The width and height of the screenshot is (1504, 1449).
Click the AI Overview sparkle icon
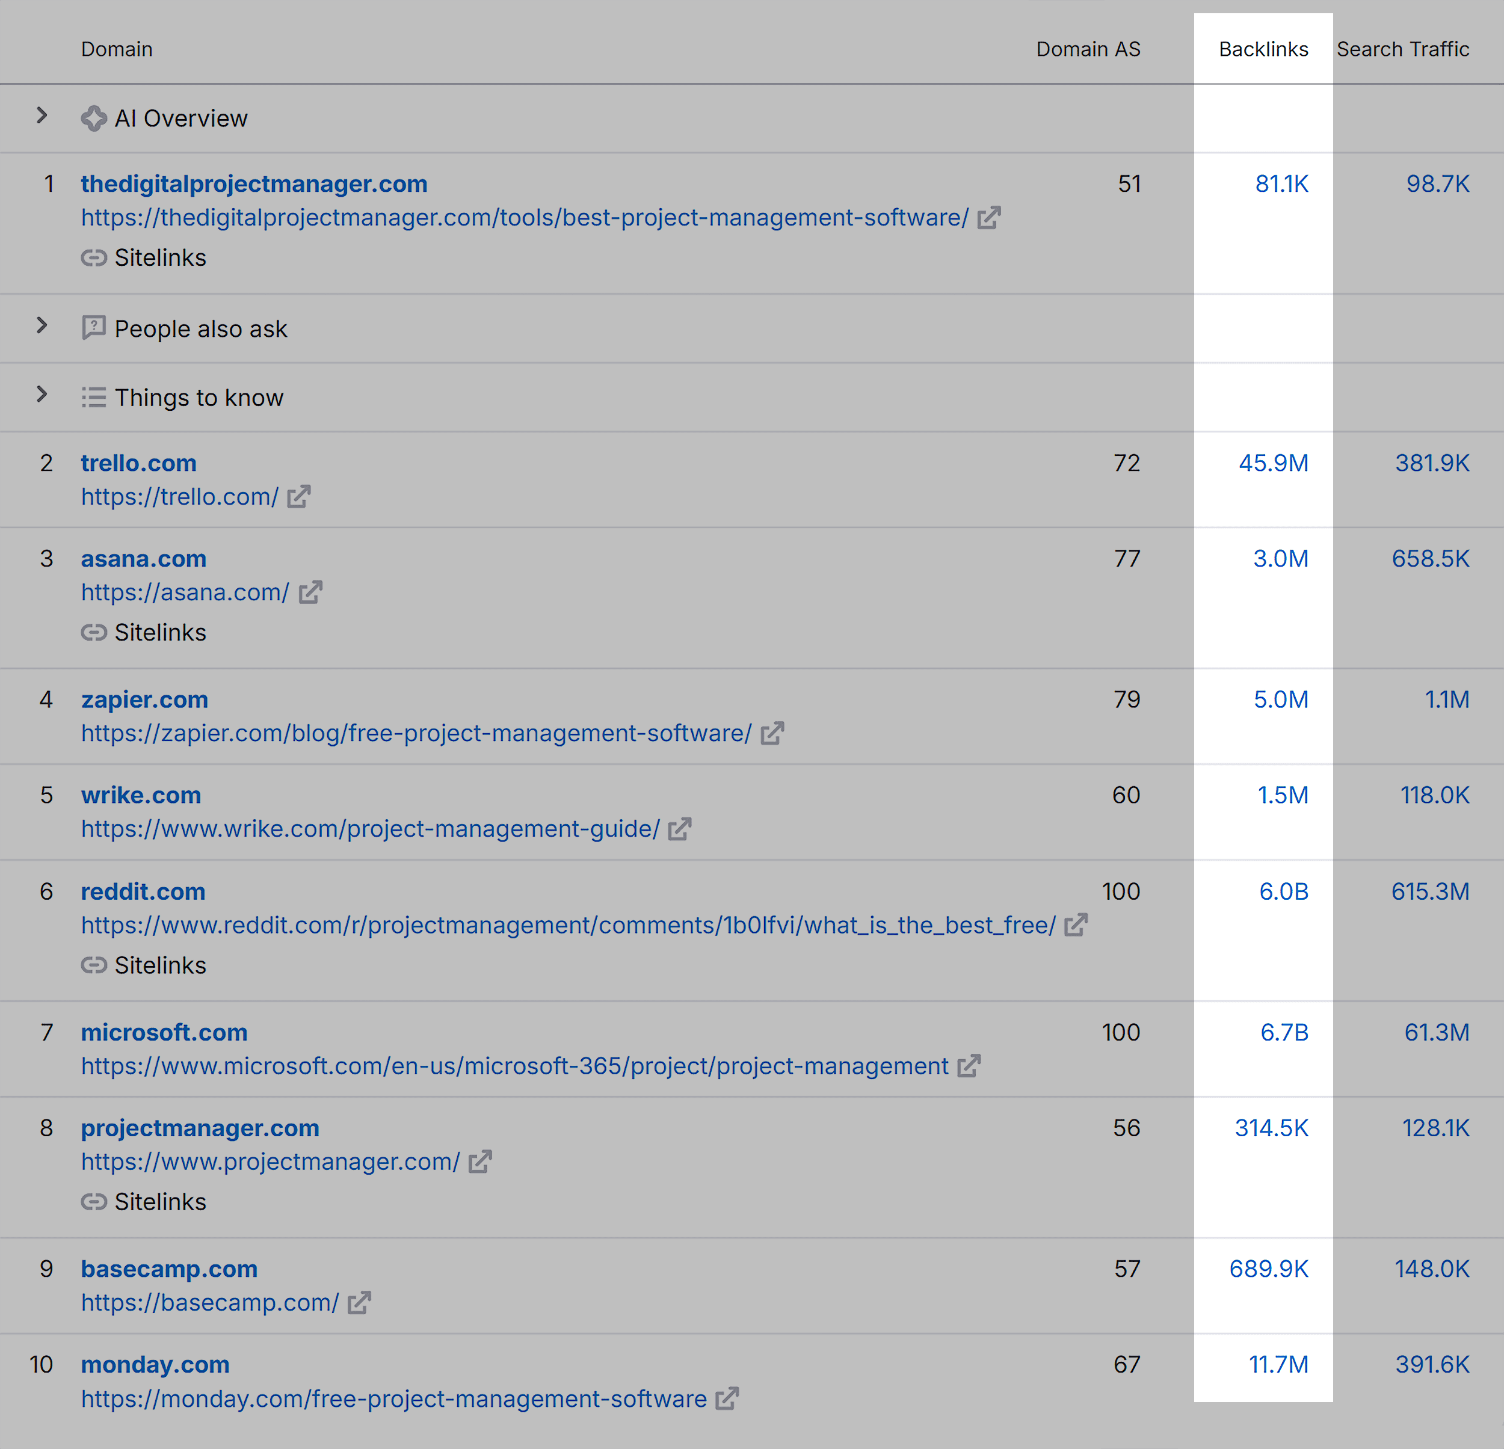tap(94, 119)
